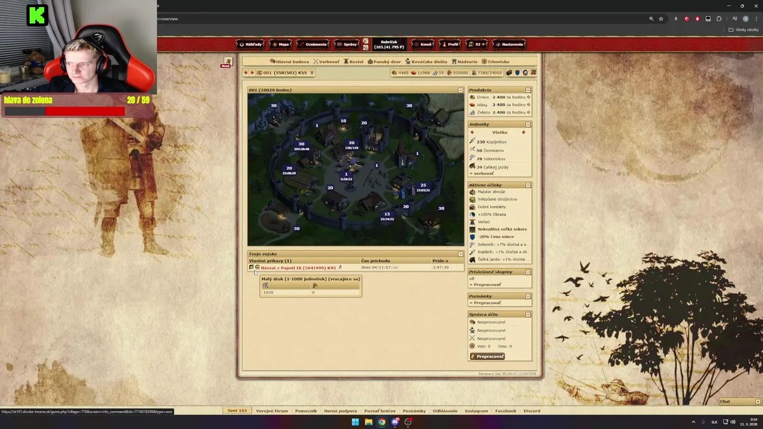Open the Kmeň tribe page
The width and height of the screenshot is (763, 429).
423,44
